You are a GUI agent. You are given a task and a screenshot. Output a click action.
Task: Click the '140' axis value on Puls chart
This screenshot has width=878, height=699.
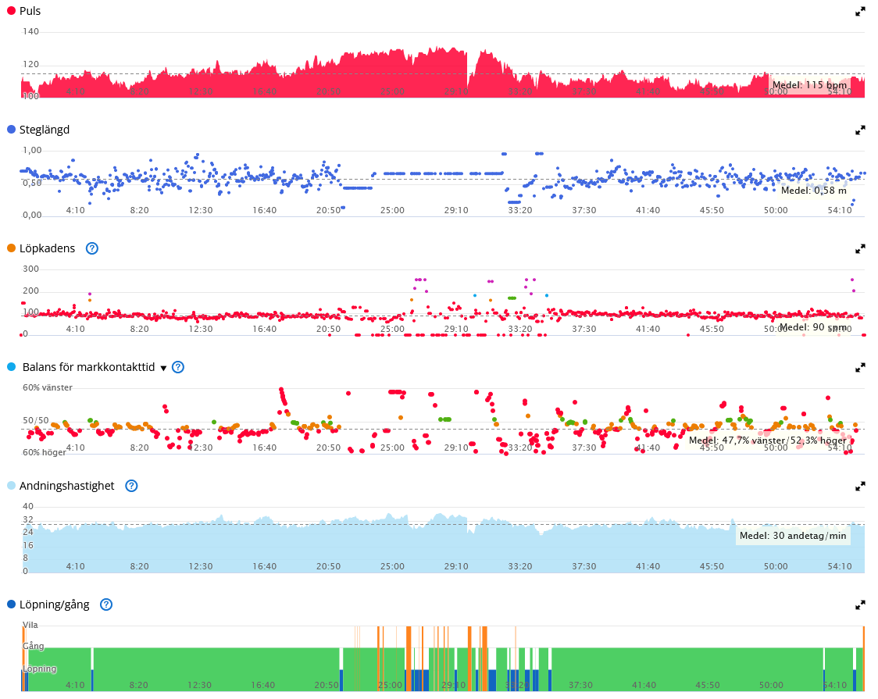[x=30, y=31]
